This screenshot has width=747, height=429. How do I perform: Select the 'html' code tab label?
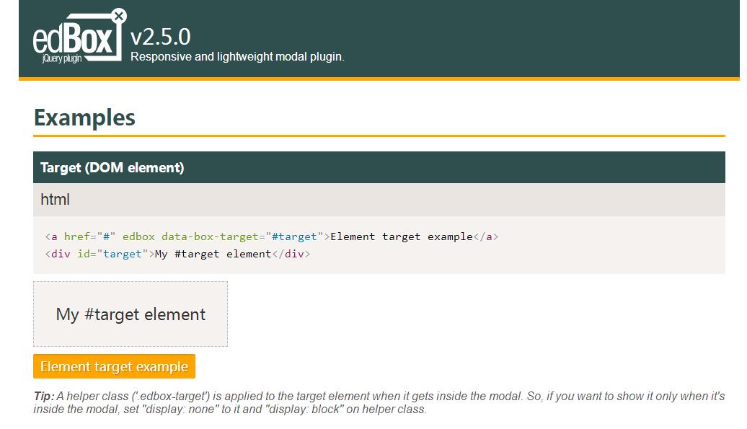(55, 200)
